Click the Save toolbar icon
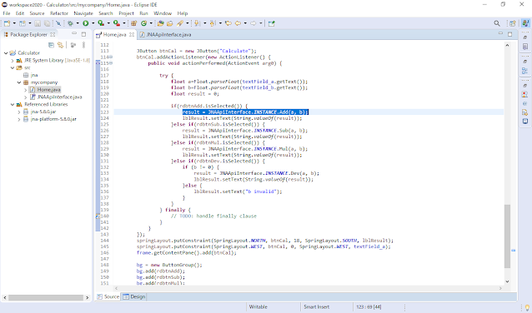 (38, 23)
